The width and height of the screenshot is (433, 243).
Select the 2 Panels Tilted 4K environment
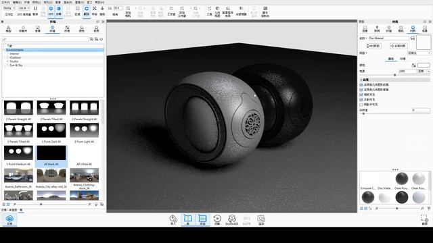pos(51,111)
